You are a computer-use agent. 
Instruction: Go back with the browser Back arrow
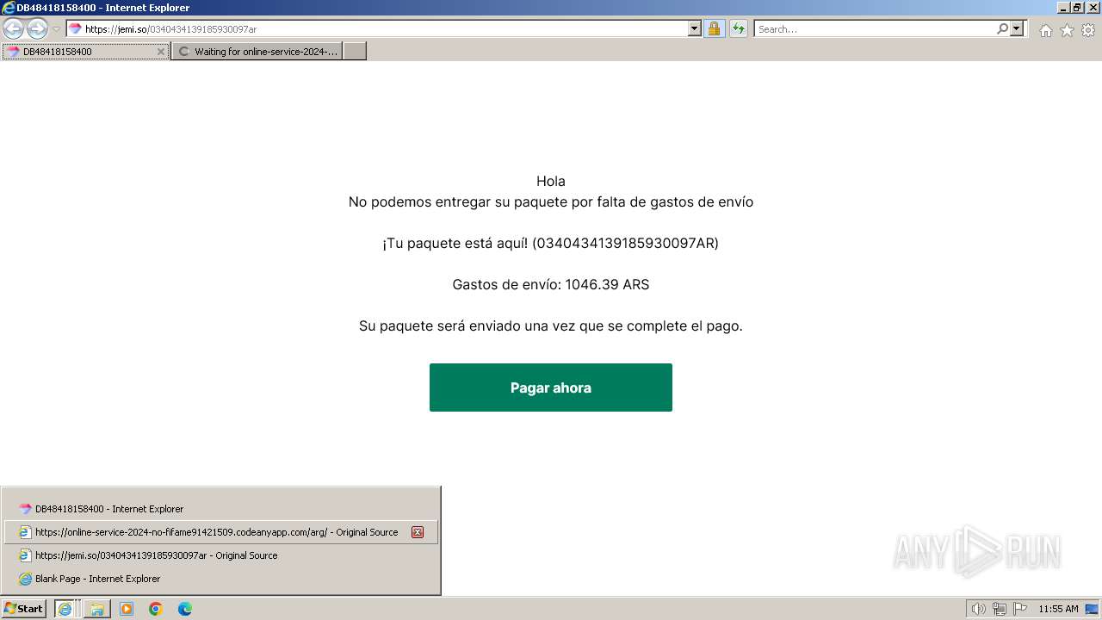13,28
